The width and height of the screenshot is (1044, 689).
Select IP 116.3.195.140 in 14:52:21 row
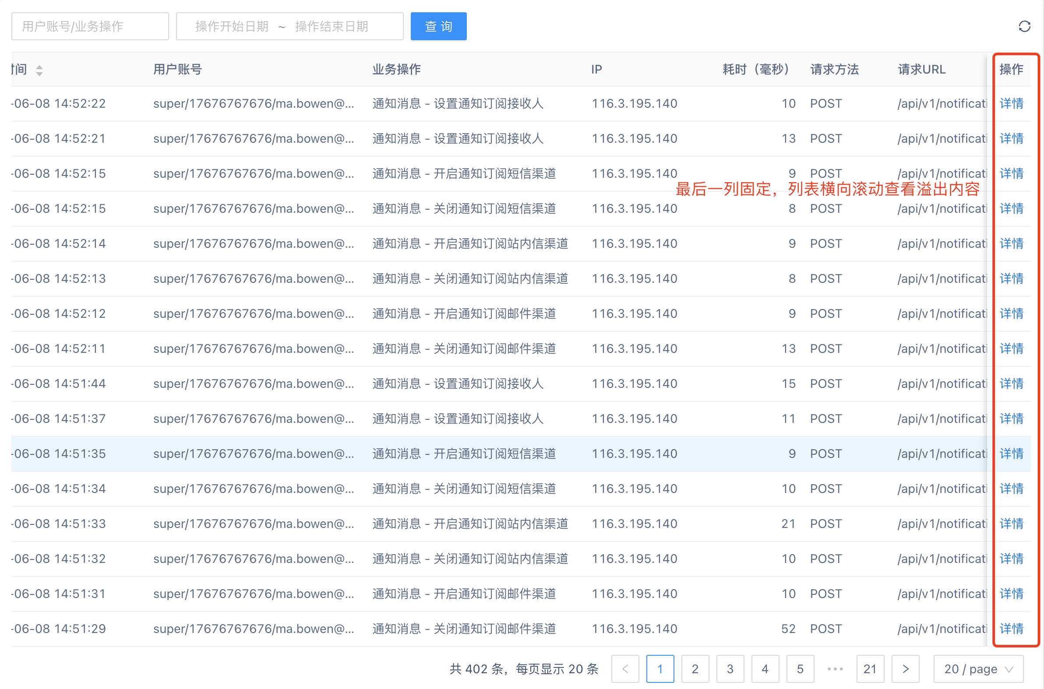[634, 138]
